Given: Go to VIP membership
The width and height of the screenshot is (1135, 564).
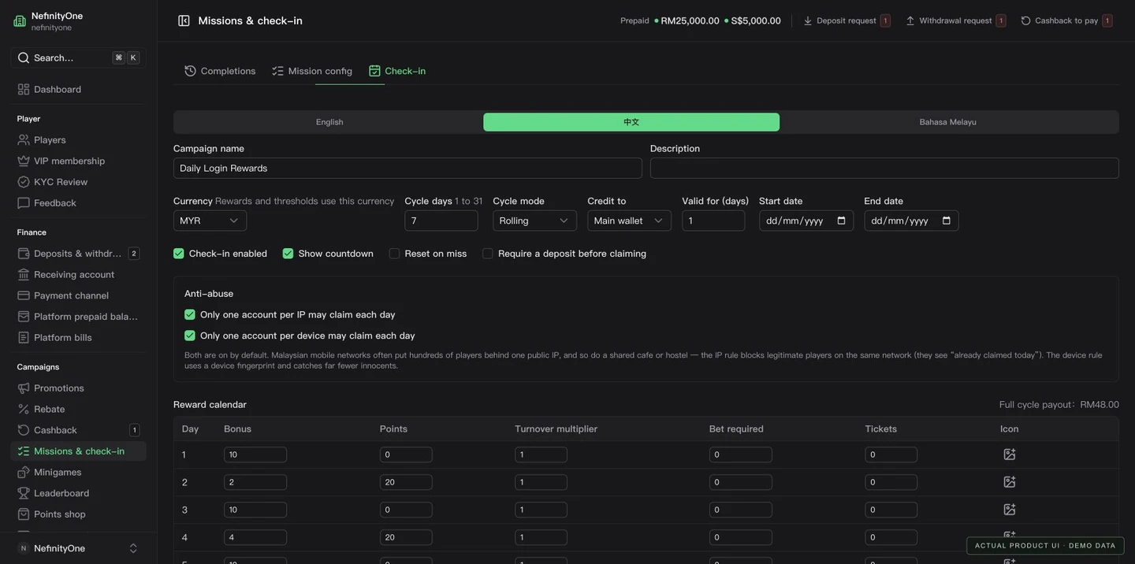Looking at the screenshot, I should pyautogui.click(x=79, y=161).
